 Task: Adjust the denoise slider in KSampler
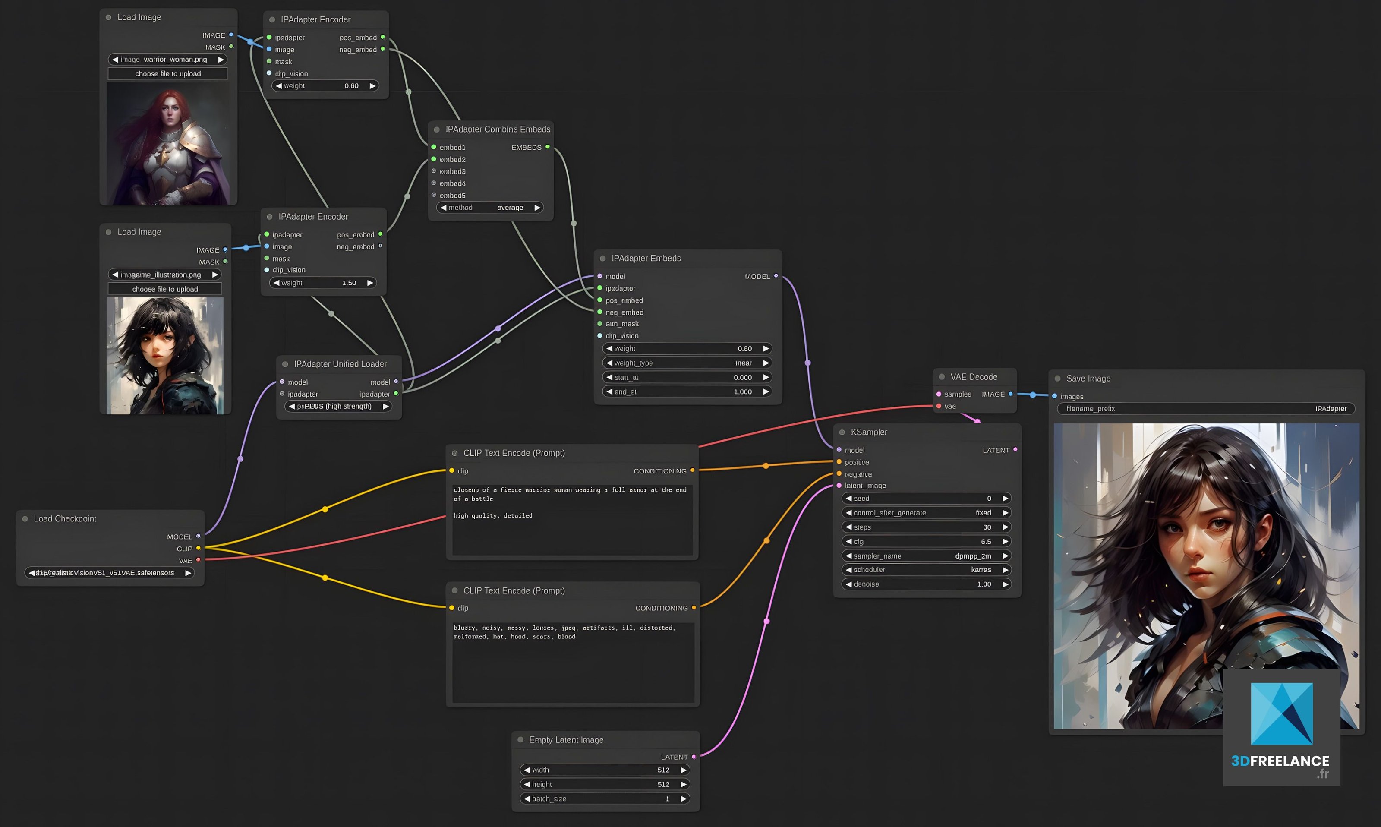coord(925,584)
